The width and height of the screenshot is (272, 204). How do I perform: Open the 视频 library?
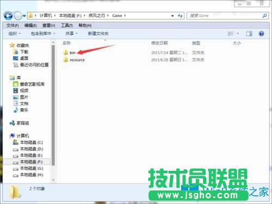tap(24, 90)
